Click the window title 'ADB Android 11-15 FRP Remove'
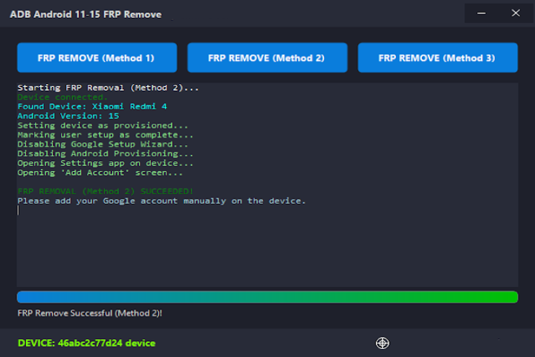The width and height of the screenshot is (535, 357). (85, 14)
